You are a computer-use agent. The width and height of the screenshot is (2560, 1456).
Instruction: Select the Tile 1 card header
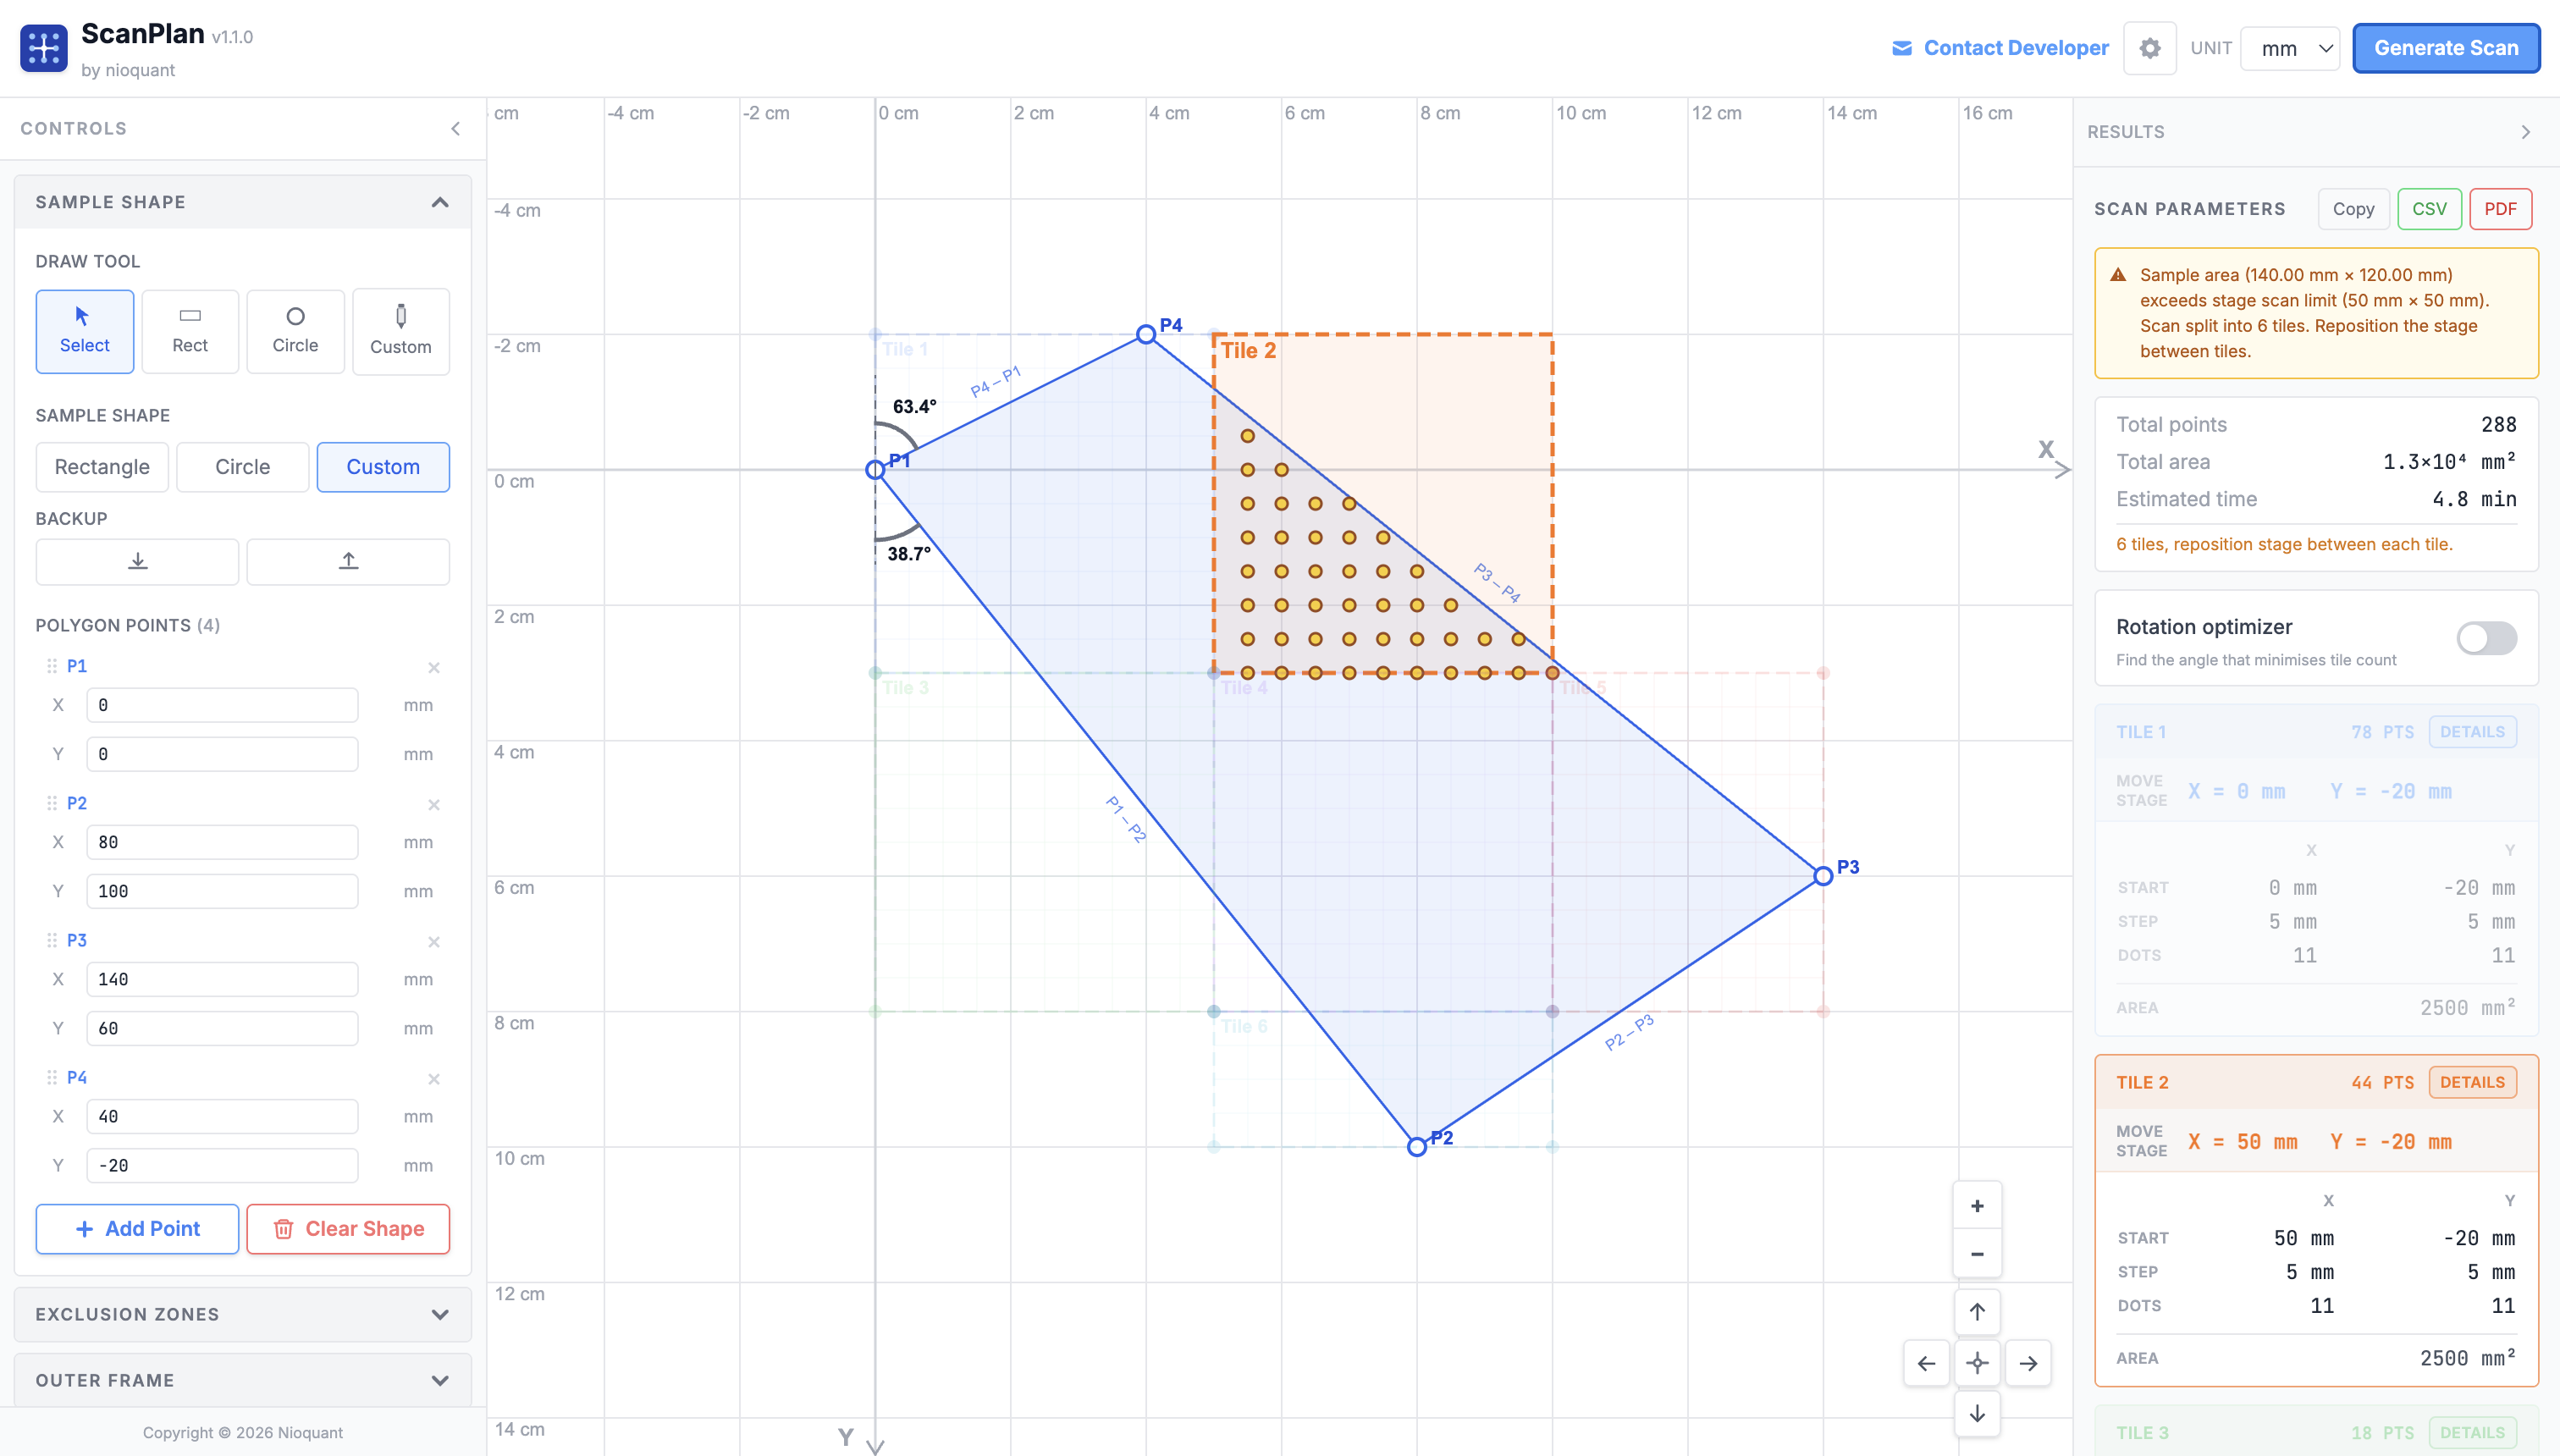click(2316, 732)
